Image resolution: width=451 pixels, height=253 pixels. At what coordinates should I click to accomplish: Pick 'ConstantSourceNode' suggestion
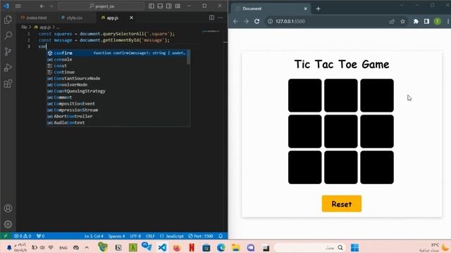click(118, 78)
